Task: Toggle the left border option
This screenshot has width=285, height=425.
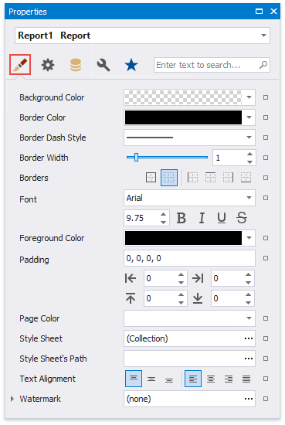Action: tap(192, 178)
